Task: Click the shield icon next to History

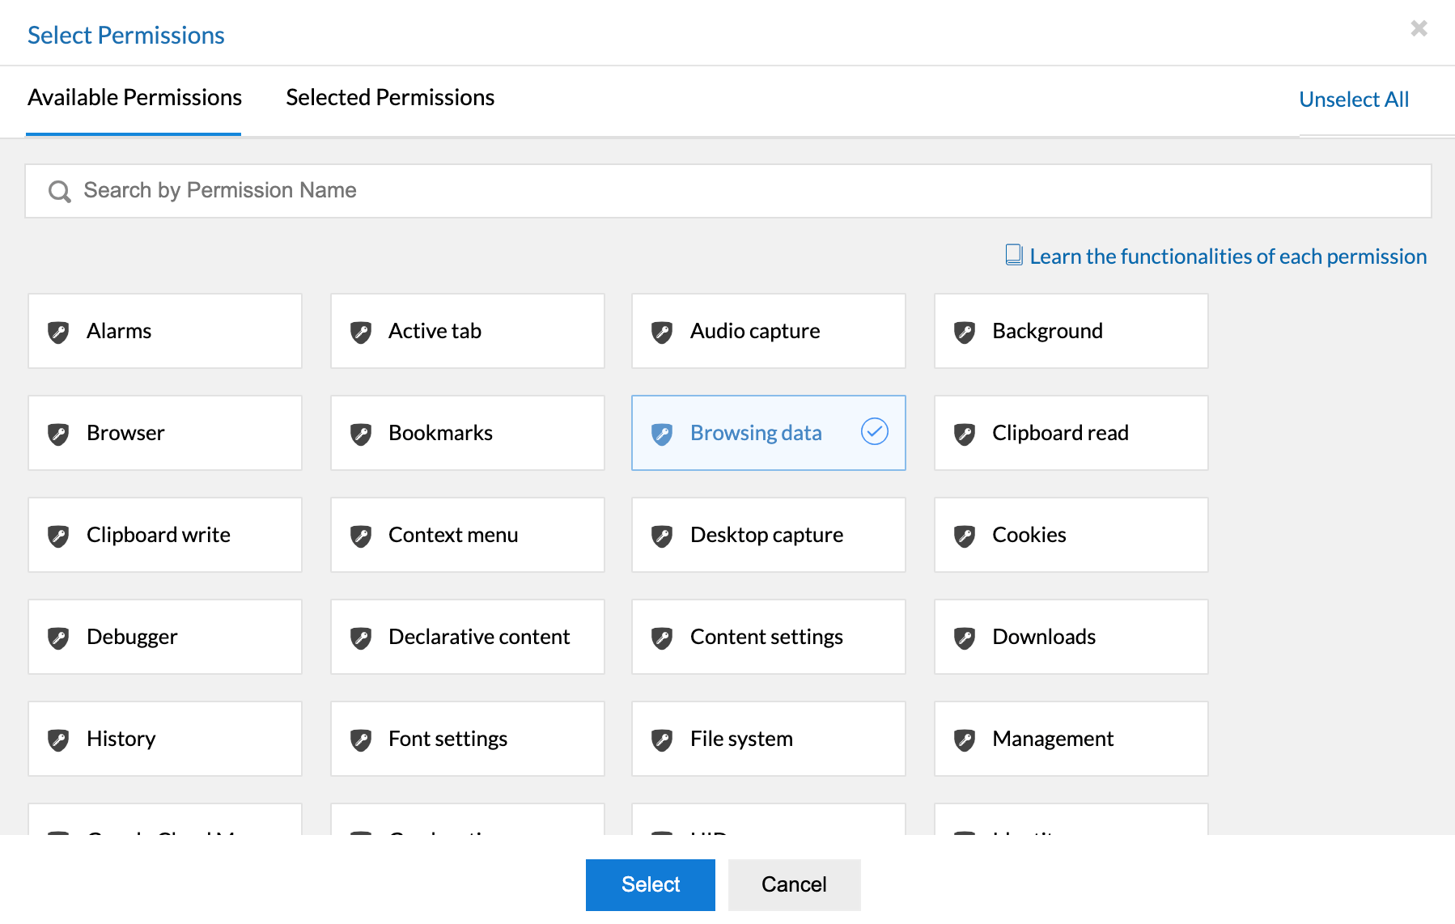Action: pos(58,740)
